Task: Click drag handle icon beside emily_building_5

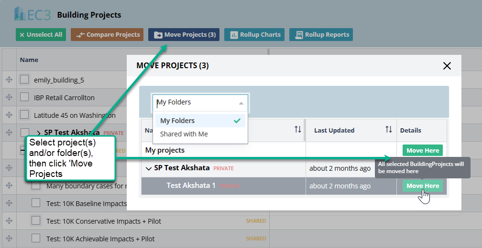Action: 9,80
